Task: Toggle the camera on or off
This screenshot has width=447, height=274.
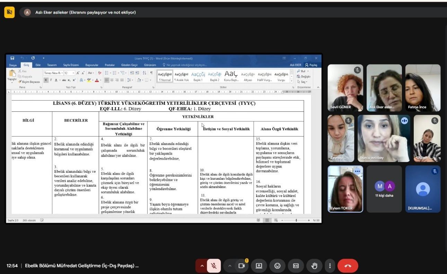Action: coord(242,266)
